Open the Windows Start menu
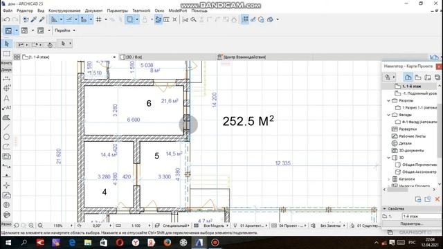The height and width of the screenshot is (249, 443). click(8, 243)
